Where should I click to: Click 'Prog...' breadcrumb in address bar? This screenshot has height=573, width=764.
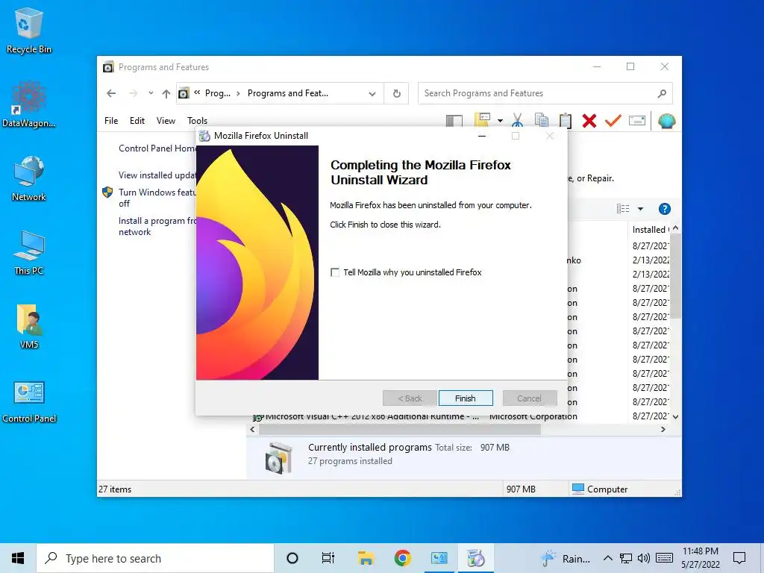pyautogui.click(x=217, y=93)
